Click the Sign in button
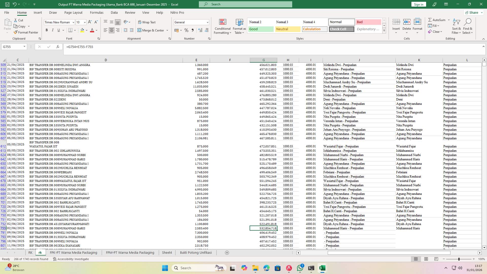 418,4
